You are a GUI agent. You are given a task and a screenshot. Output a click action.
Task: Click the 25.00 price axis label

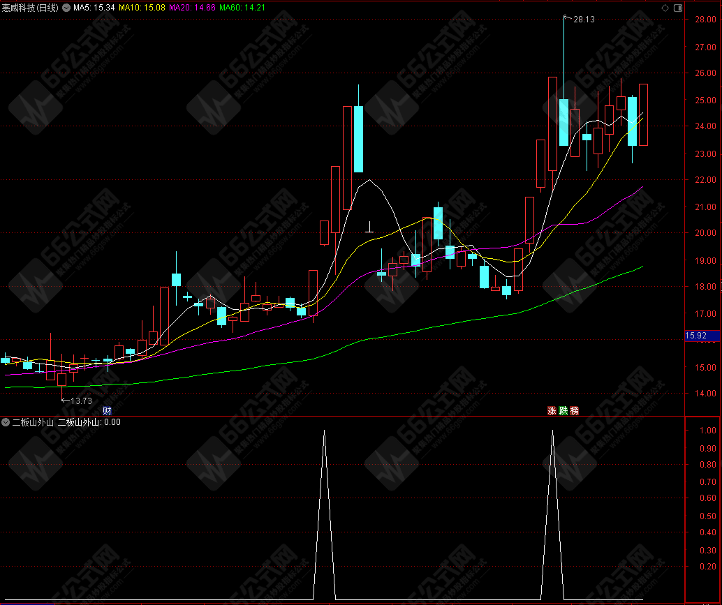click(705, 100)
